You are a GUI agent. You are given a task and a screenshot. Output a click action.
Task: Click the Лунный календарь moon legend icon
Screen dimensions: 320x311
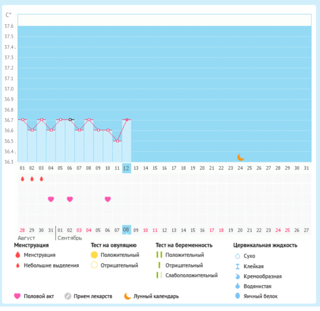(127, 296)
